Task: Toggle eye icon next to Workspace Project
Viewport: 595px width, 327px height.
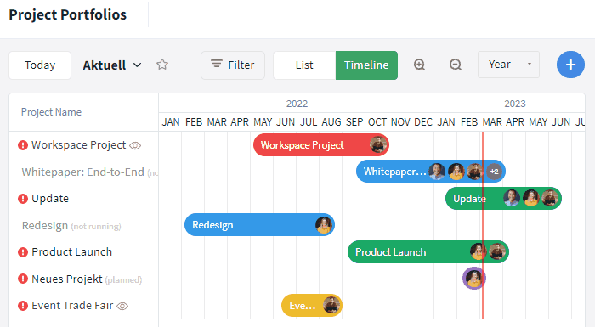Action: (135, 145)
